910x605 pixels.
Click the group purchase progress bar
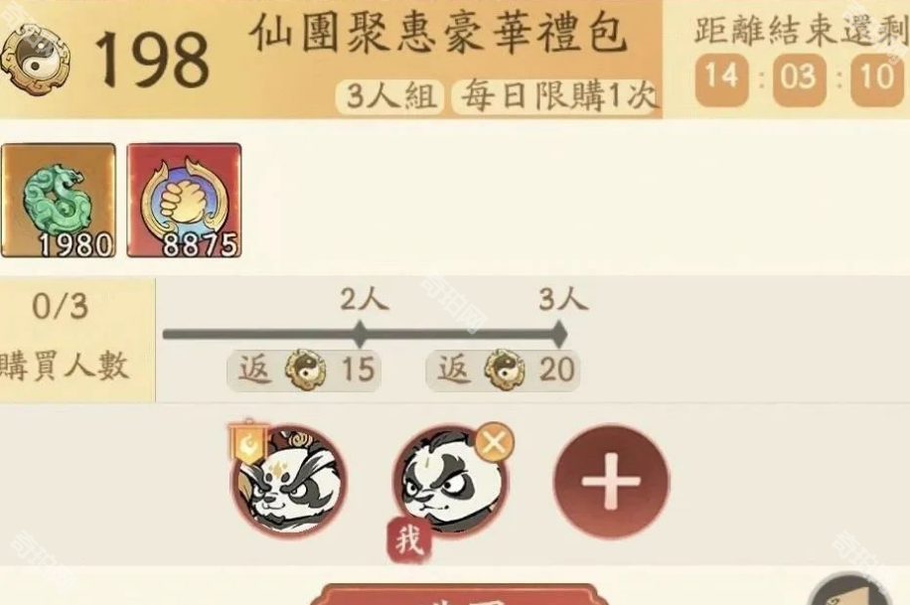pyautogui.click(x=365, y=334)
